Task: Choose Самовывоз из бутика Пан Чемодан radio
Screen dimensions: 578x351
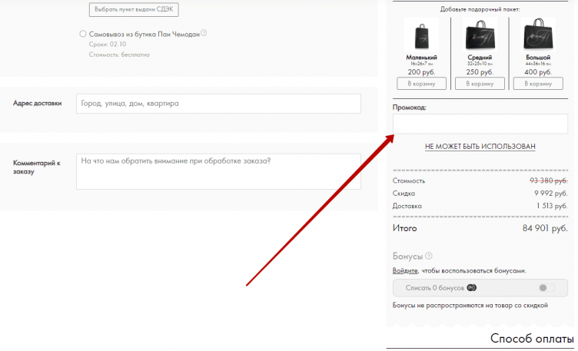Action: point(83,34)
